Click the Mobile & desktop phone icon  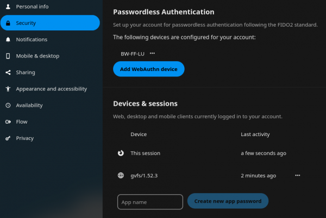pyautogui.click(x=8, y=56)
